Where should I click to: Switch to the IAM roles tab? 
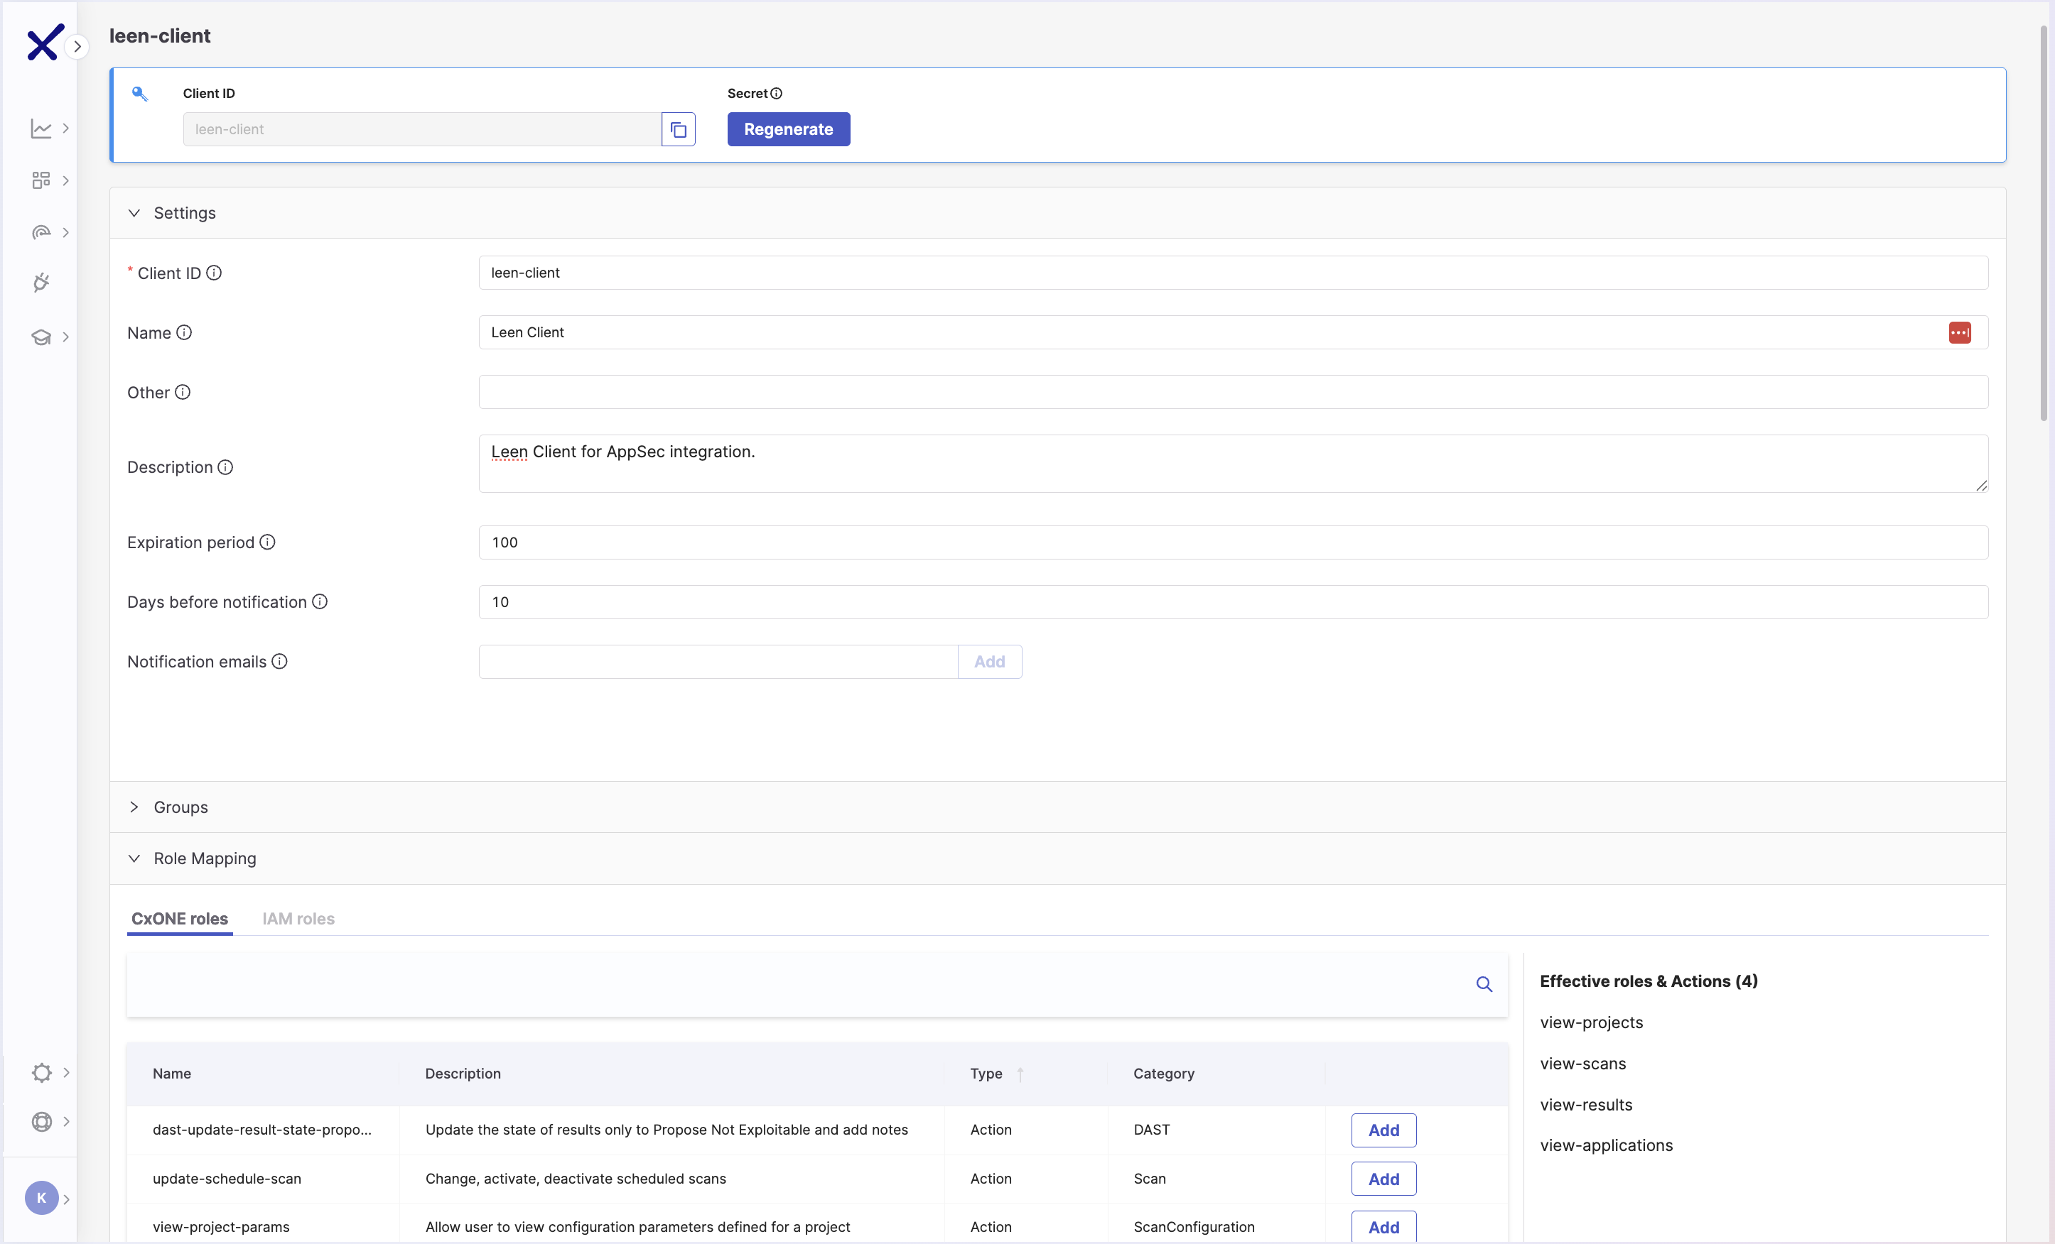tap(298, 918)
